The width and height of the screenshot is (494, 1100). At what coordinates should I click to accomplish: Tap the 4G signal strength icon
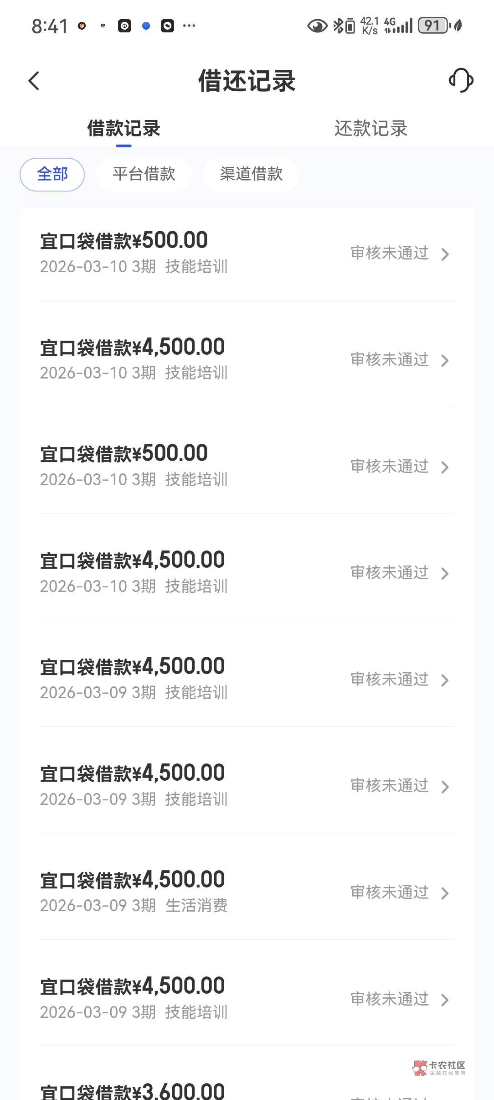coord(398,26)
